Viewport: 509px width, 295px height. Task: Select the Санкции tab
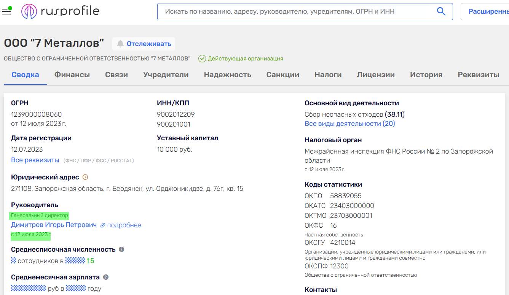(282, 75)
